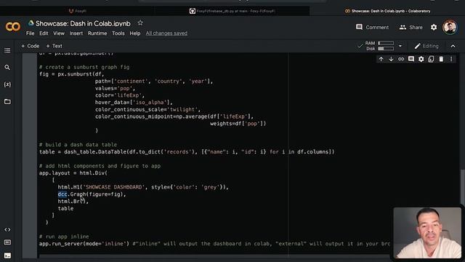This screenshot has width=465, height=262.
Task: Switch to the FoxyFi browser tab
Action: 78,11
